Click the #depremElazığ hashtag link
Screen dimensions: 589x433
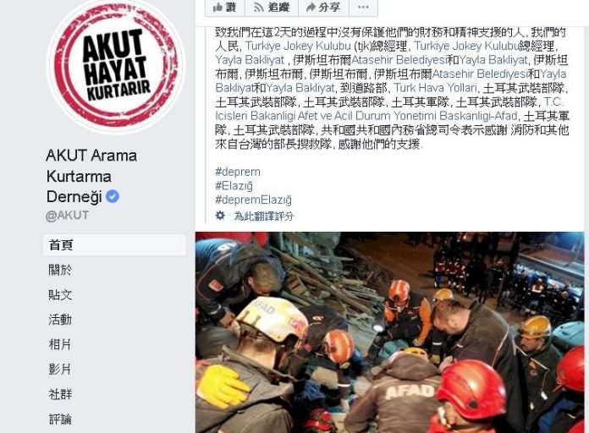click(253, 200)
